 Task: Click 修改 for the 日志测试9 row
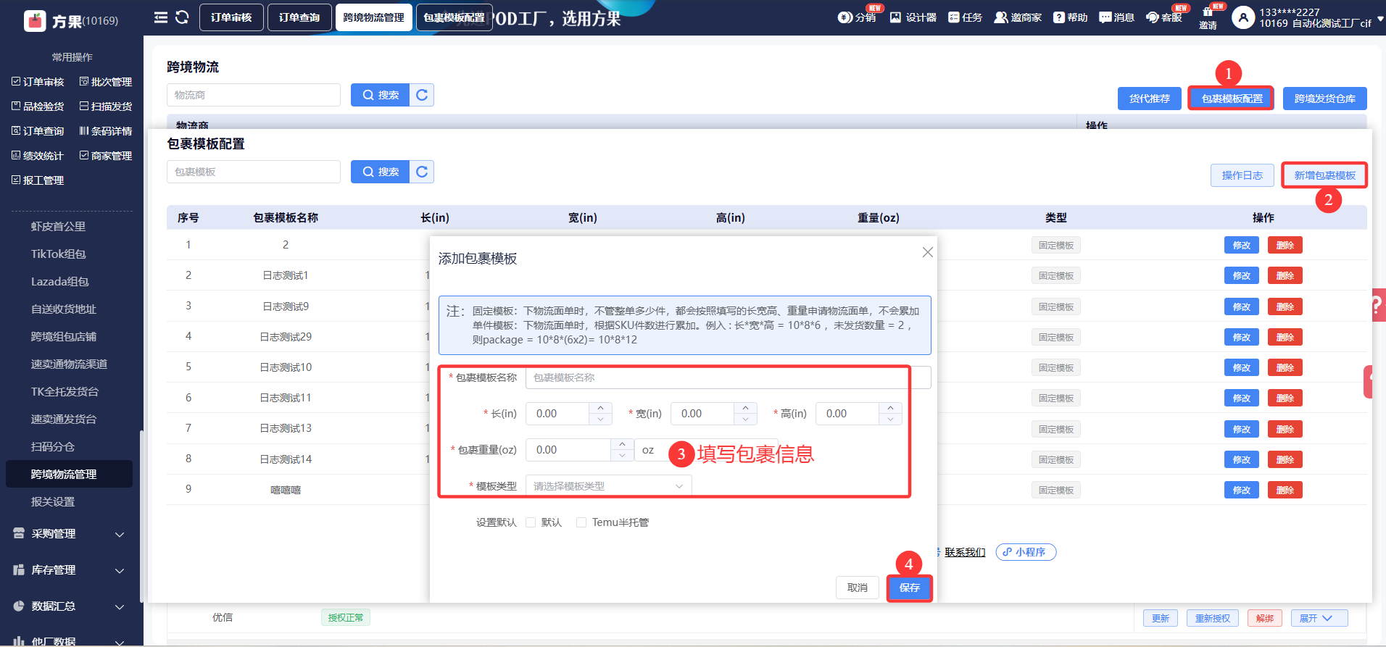tap(1242, 307)
